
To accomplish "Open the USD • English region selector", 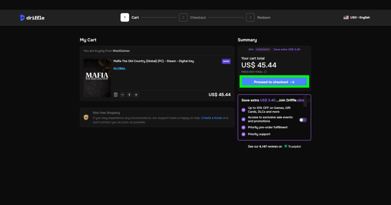I will [x=360, y=18].
